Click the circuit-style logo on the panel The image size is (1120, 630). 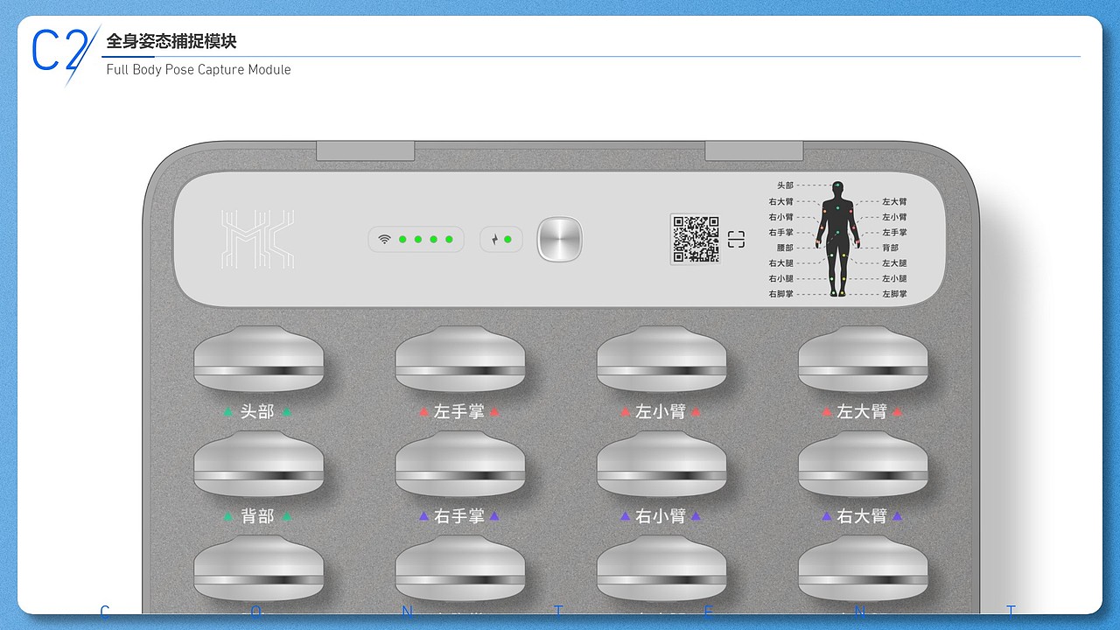click(258, 239)
